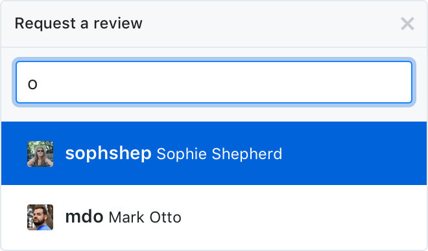Pick the mdo Mark Otto suggestion row
The image size is (428, 251).
[x=214, y=217]
